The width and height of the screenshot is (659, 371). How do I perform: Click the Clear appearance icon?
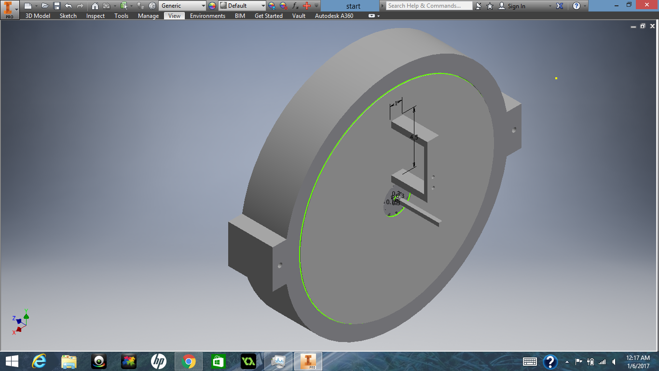283,6
